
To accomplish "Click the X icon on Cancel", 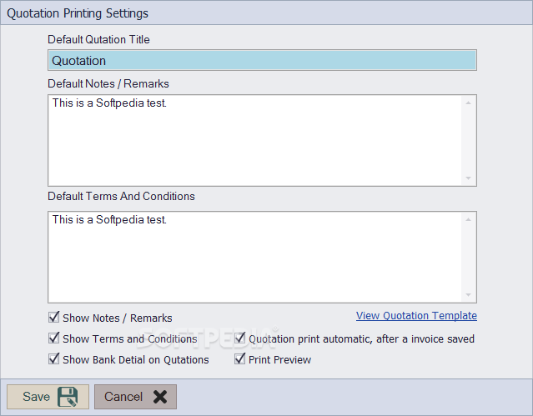I will 160,397.
